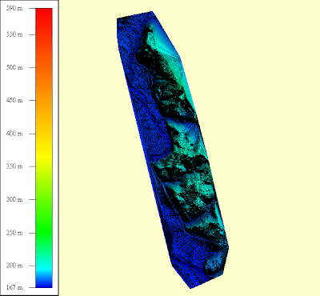The height and width of the screenshot is (296, 320).
Task: Click the 550 m legend label
Action: 14,34
